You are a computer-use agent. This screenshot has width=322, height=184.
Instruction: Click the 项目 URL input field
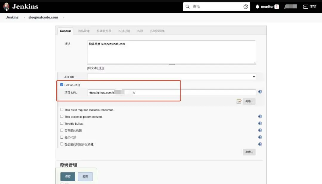pos(171,93)
